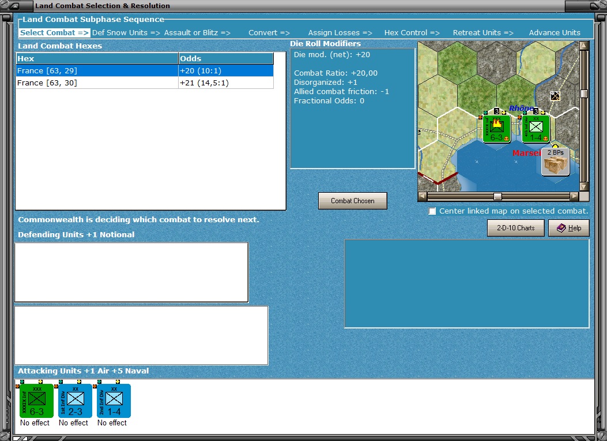Click the Rhône river label on map

point(521,108)
